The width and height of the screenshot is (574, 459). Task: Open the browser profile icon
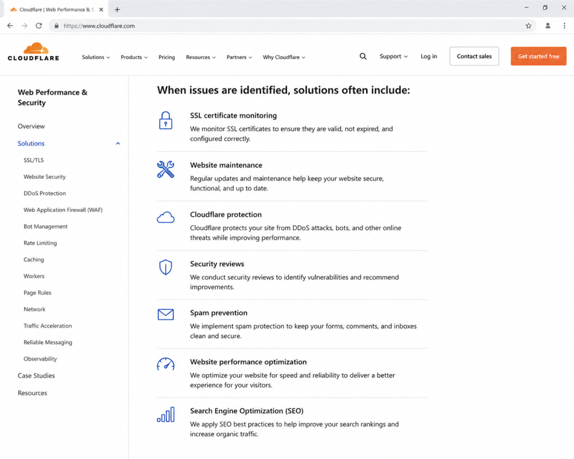pyautogui.click(x=548, y=26)
